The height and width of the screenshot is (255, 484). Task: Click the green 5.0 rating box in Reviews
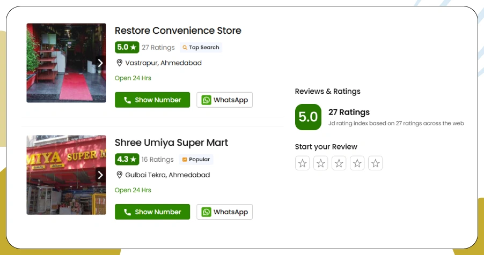308,117
